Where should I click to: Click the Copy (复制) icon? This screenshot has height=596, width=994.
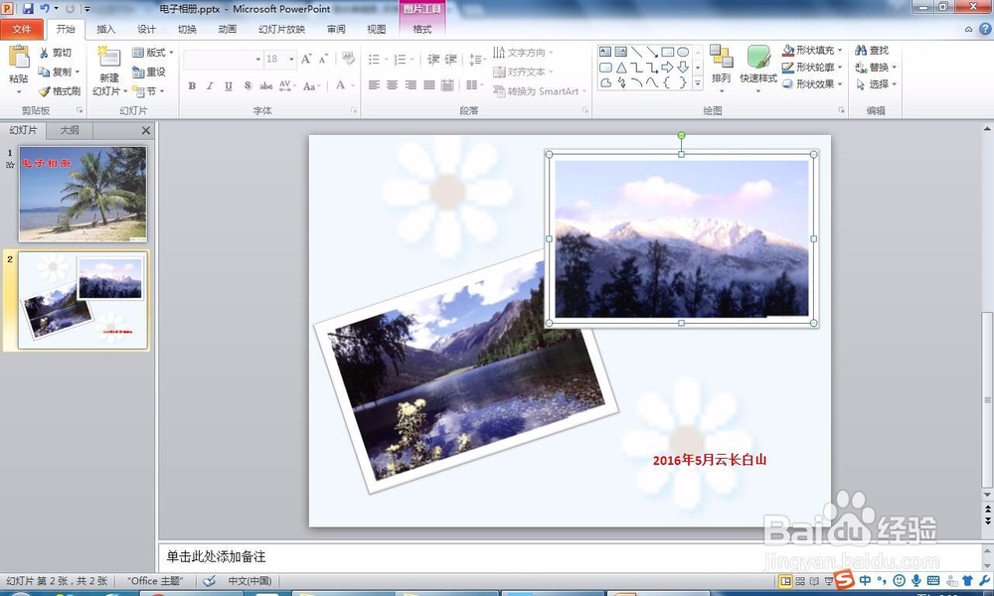[44, 72]
